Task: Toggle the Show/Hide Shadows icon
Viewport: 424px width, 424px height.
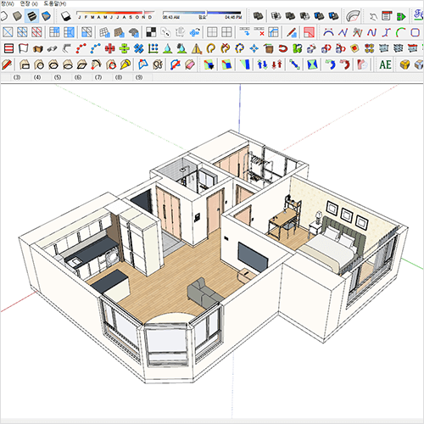Action: pyautogui.click(x=65, y=16)
